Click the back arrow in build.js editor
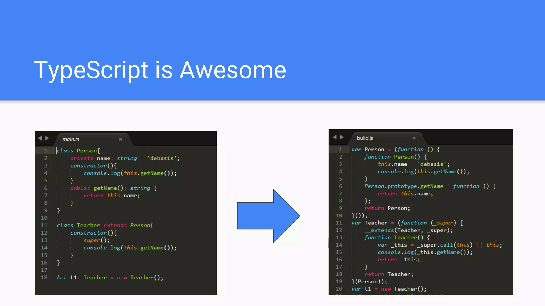545x306 pixels. coord(335,137)
